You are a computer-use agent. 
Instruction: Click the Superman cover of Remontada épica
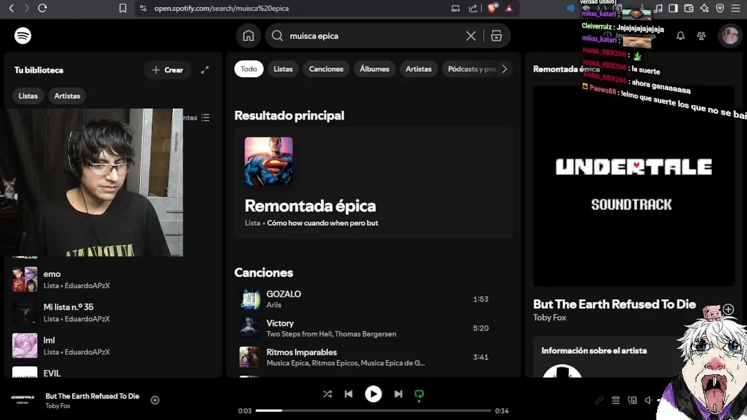(268, 161)
